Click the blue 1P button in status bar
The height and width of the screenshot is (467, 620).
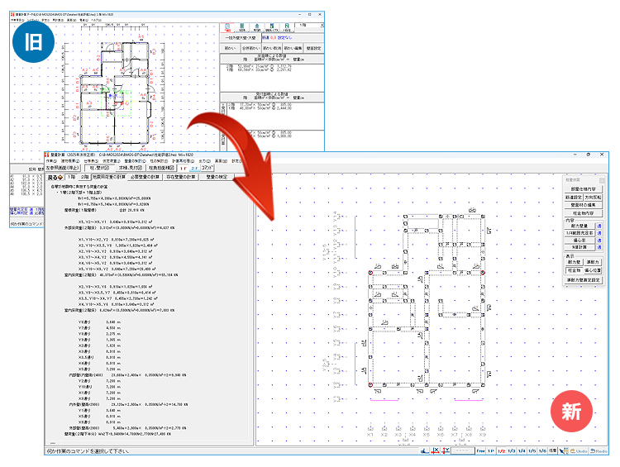click(x=492, y=451)
